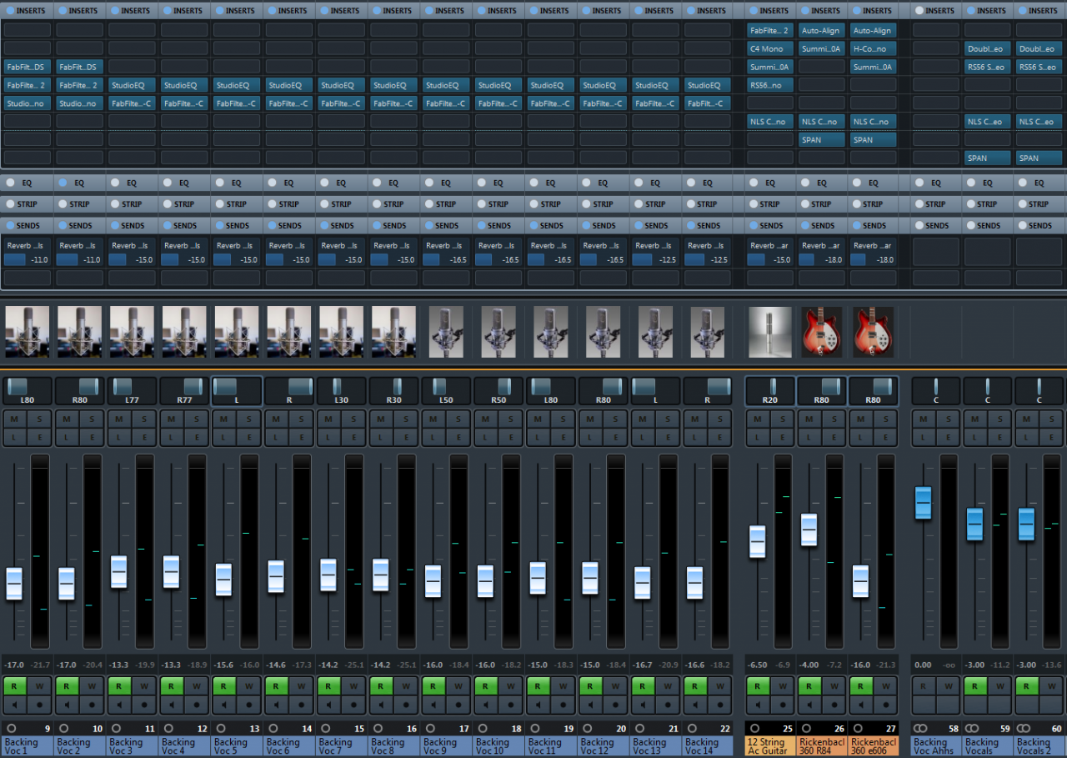
Task: Arm record on 12 String Ac Guitar
Action: click(783, 705)
